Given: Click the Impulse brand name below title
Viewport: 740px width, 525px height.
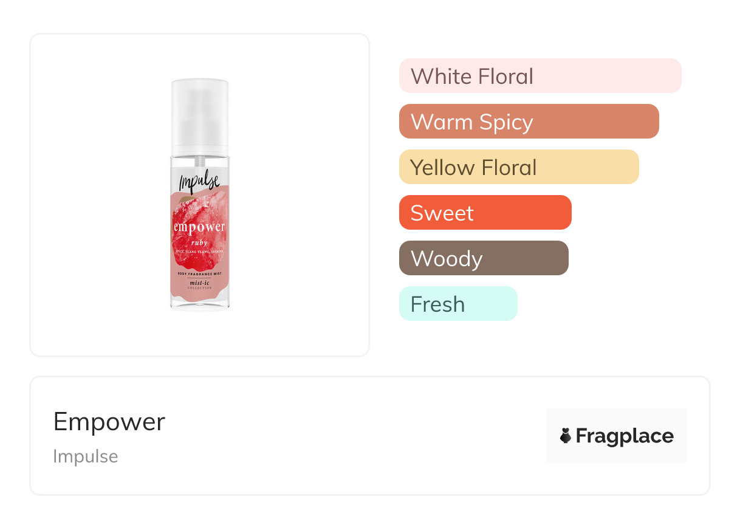Looking at the screenshot, I should click(86, 456).
